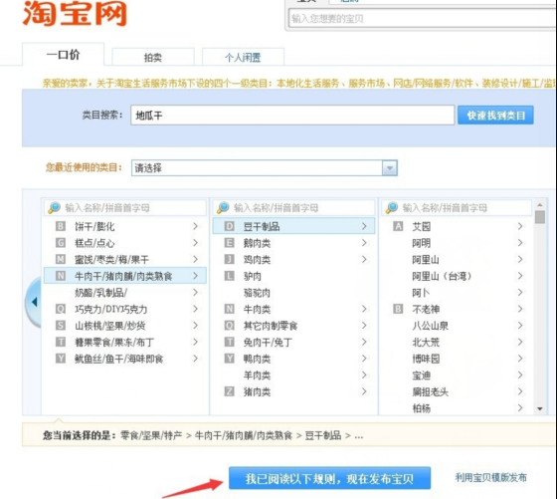Screen dimensions: 557x499
Task: Choose brand 北大荒
Action: [x=457, y=342]
